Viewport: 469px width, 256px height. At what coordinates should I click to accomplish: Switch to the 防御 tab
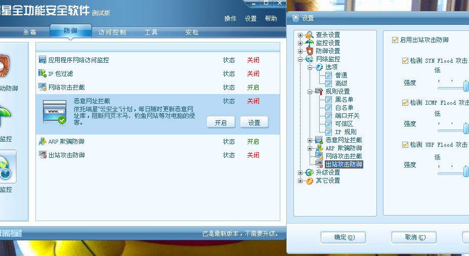pos(71,31)
